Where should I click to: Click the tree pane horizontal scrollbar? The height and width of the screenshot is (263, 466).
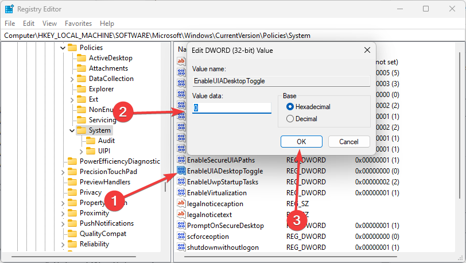(73, 257)
